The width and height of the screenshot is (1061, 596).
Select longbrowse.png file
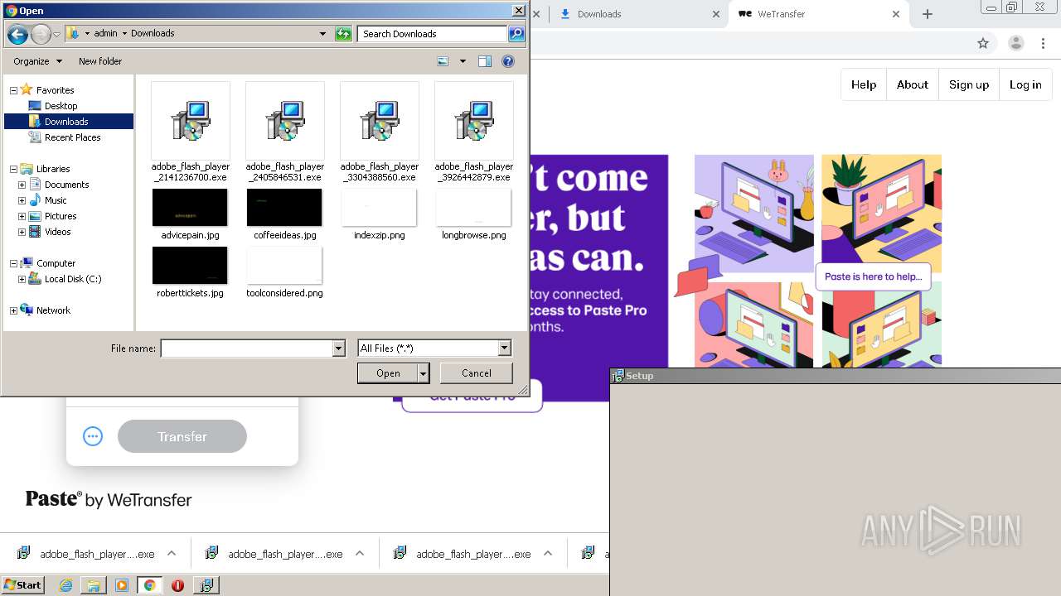(474, 214)
